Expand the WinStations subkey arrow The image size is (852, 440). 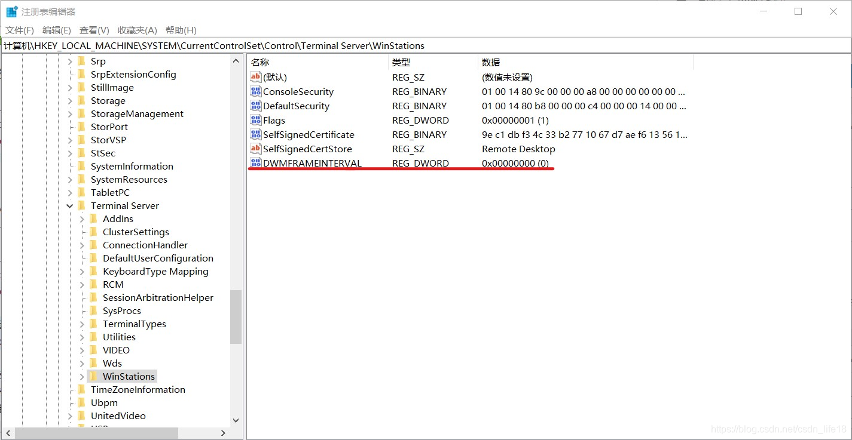pos(82,377)
